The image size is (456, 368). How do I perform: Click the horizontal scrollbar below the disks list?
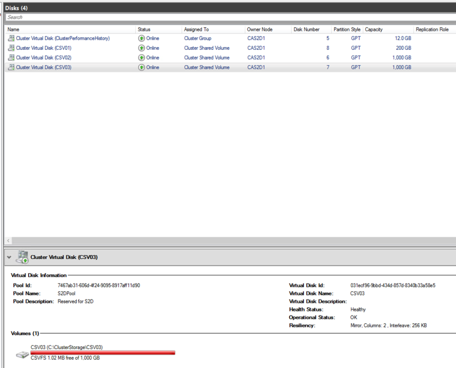coord(192,241)
